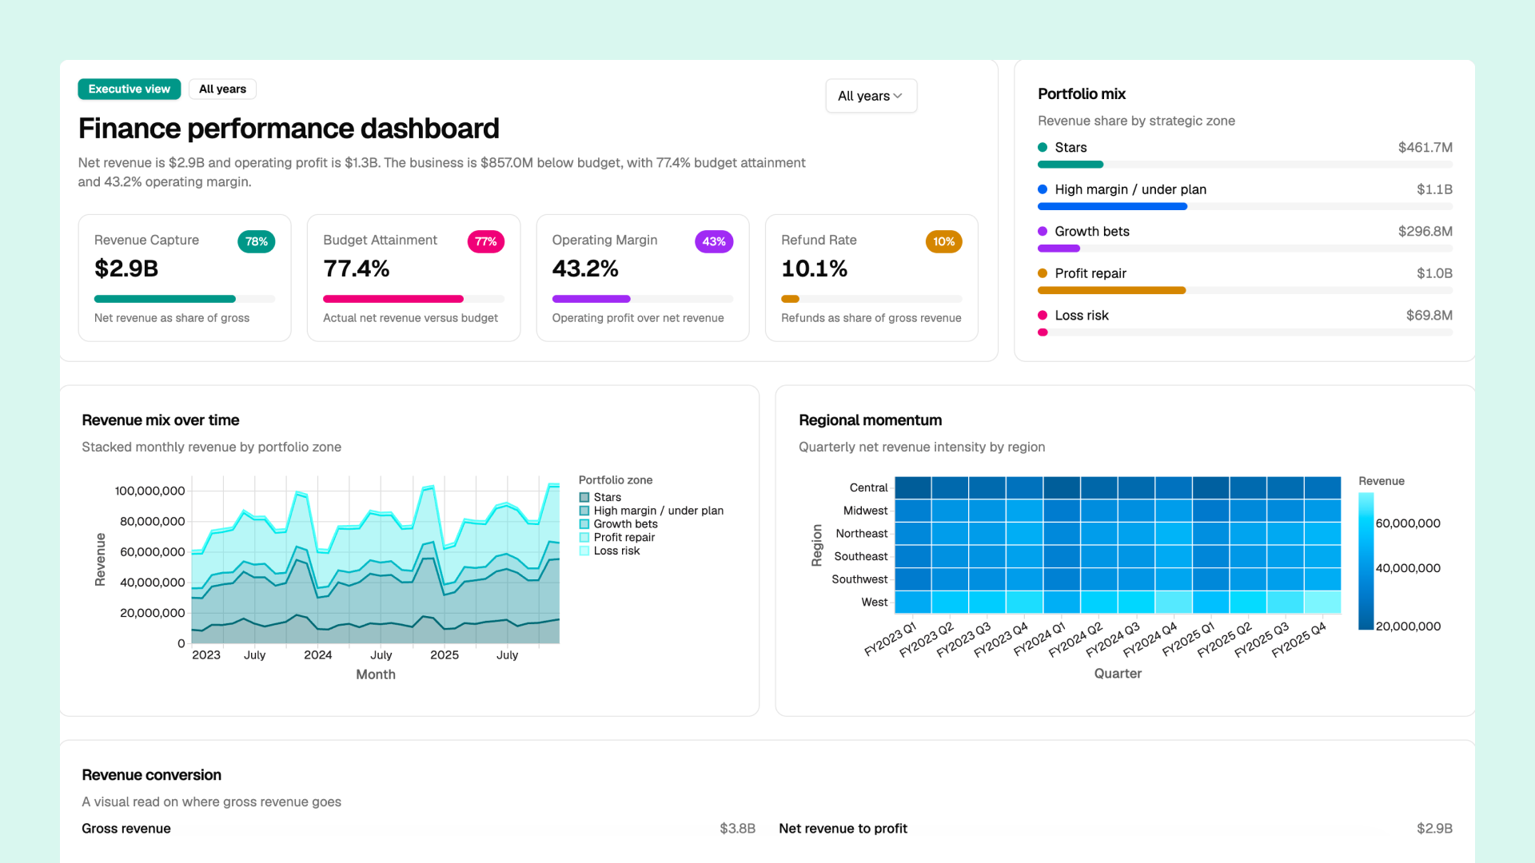The image size is (1535, 863).
Task: Toggle Stars legend swatch in Revenue mix chart
Action: pos(584,497)
